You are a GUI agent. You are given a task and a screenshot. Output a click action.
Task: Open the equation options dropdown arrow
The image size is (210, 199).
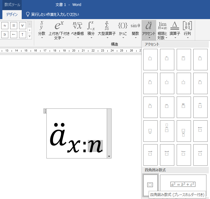109,156
